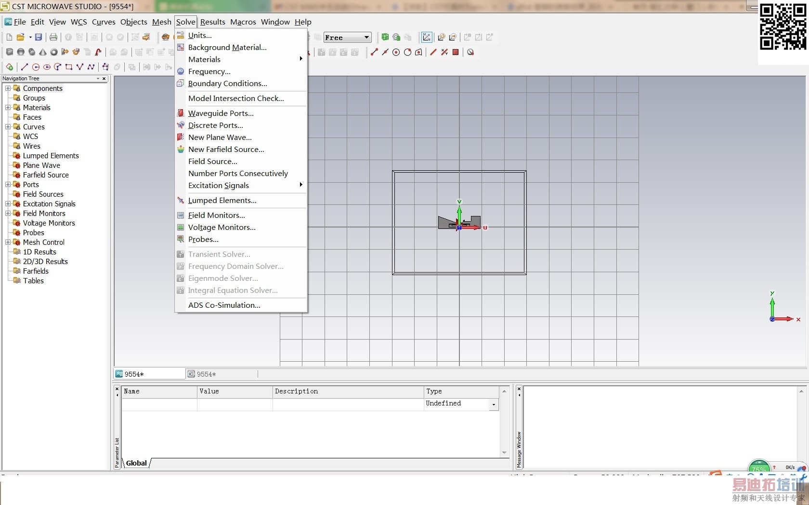
Task: Click the rotate WCS icon
Action: 441,37
